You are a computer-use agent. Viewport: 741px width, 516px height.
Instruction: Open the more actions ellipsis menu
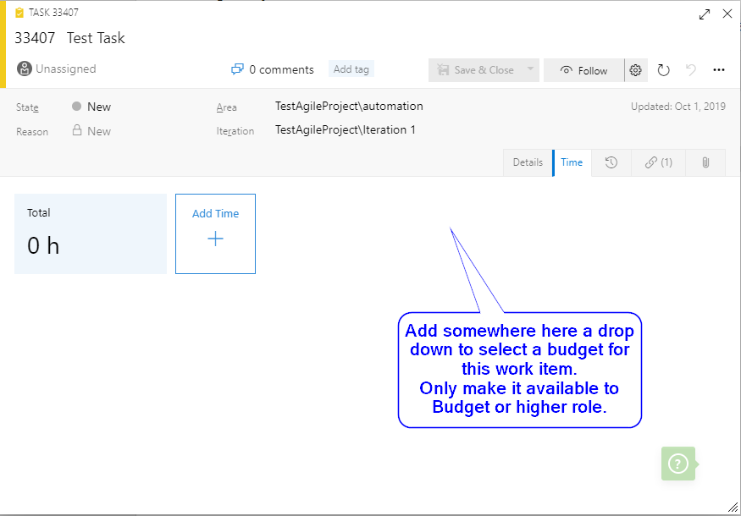click(x=719, y=70)
